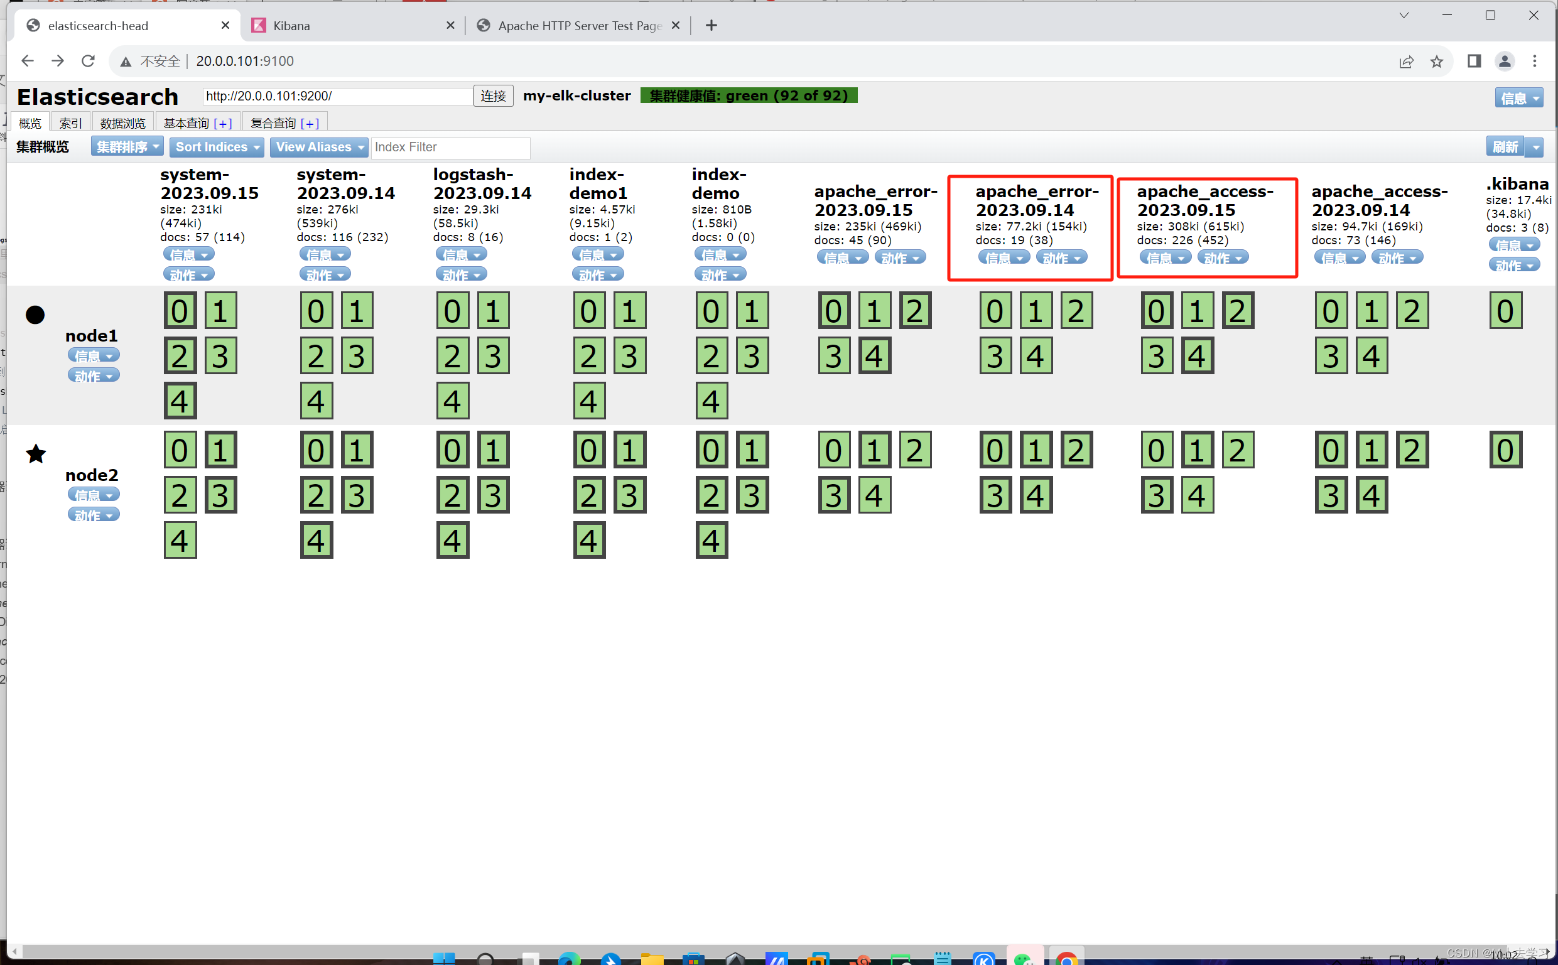Add a new 复合查询 tab with [+]

point(310,123)
